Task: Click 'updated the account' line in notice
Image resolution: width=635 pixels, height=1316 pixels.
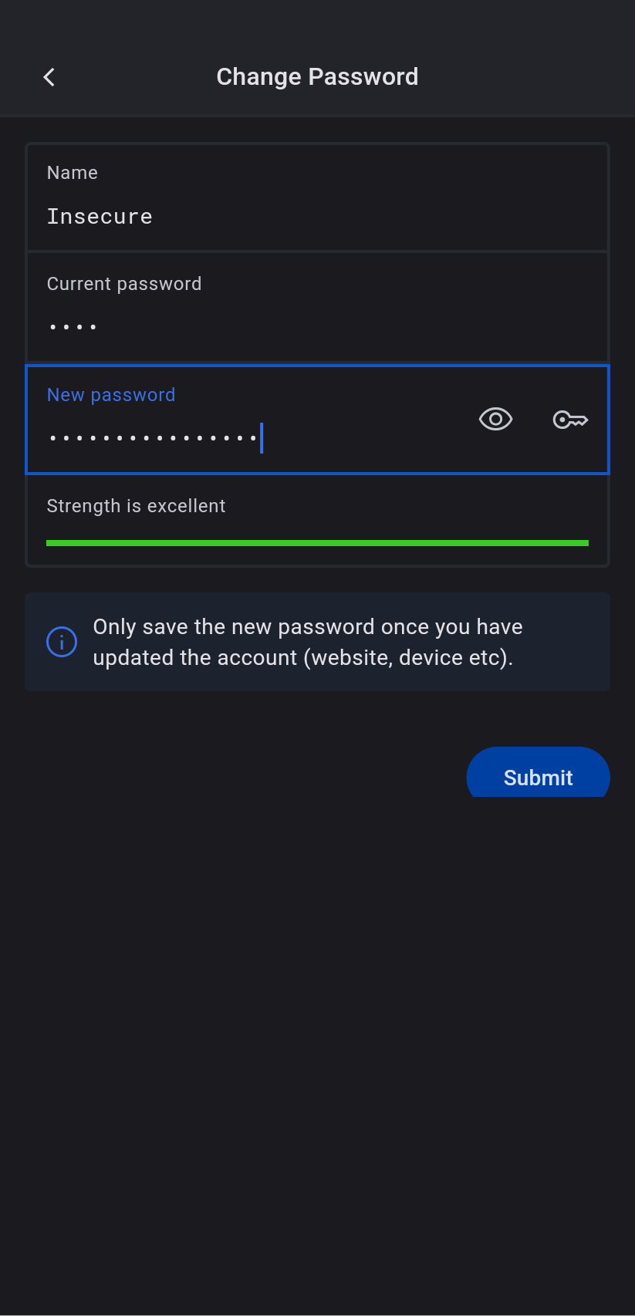Action: point(195,658)
